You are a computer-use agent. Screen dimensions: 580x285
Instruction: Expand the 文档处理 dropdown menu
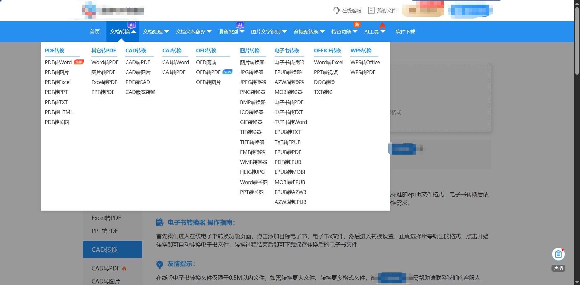point(156,32)
